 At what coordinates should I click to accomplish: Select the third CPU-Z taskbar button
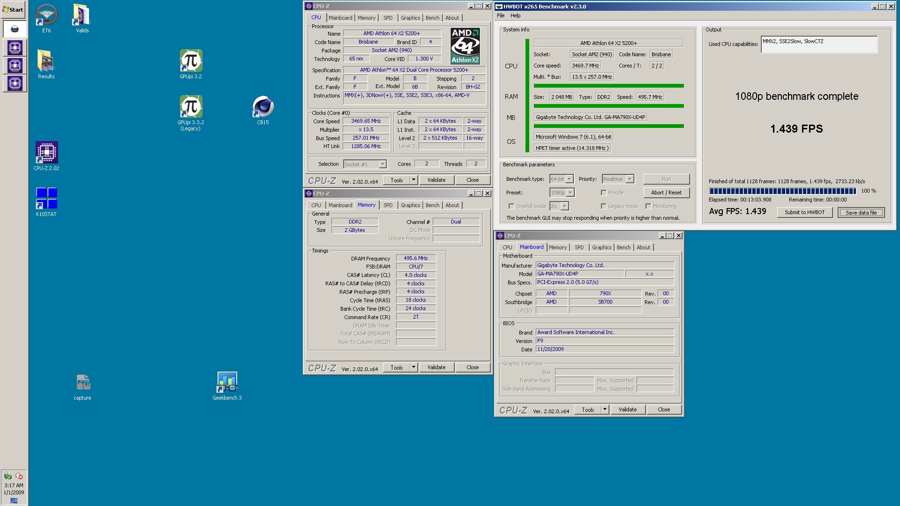point(15,83)
